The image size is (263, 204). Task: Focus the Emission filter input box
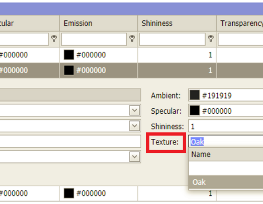(94, 39)
